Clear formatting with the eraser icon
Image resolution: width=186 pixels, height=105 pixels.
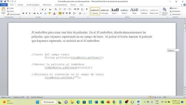point(56,9)
